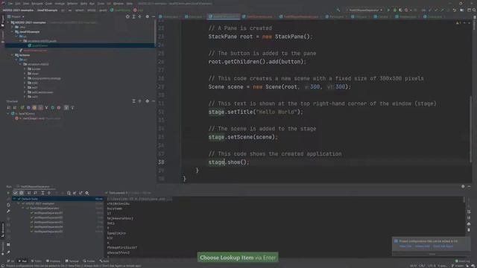
Task: Expand all in Project panel header
Action: coord(133,16)
